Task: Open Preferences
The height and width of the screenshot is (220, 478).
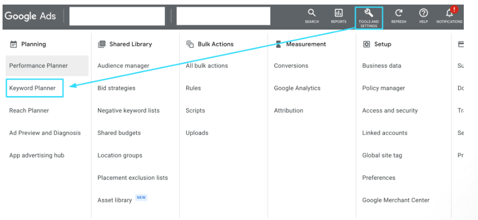Action: (379, 178)
